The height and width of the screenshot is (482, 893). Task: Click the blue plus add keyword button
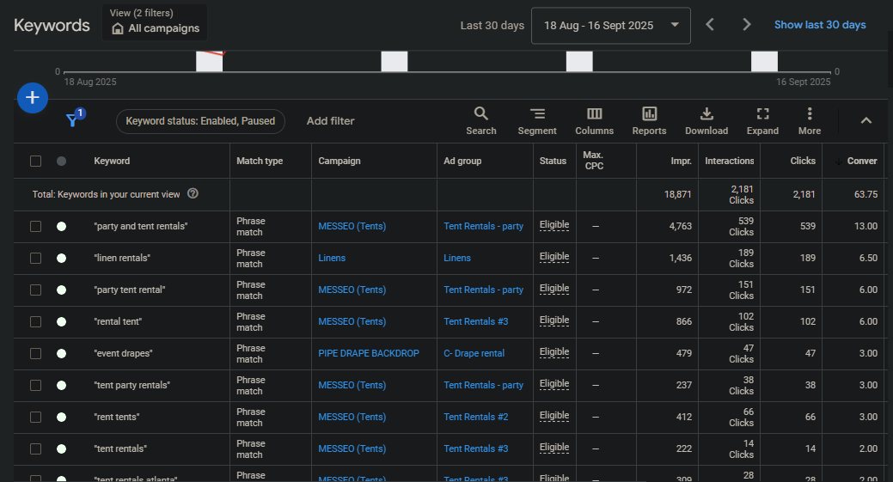(32, 99)
